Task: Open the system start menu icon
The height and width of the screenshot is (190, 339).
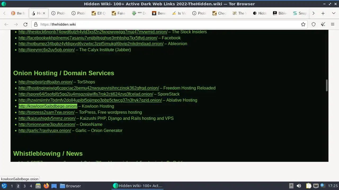Action: pos(4,186)
